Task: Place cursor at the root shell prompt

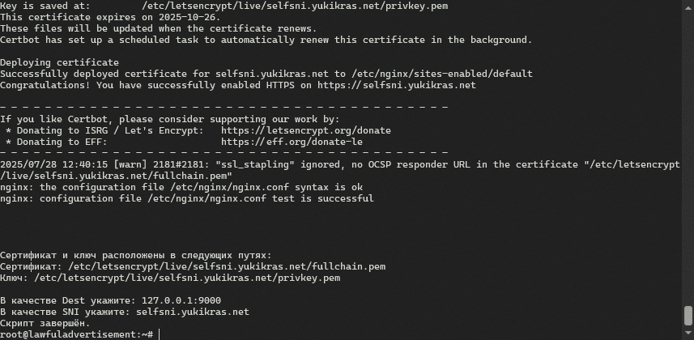Action: coord(160,334)
